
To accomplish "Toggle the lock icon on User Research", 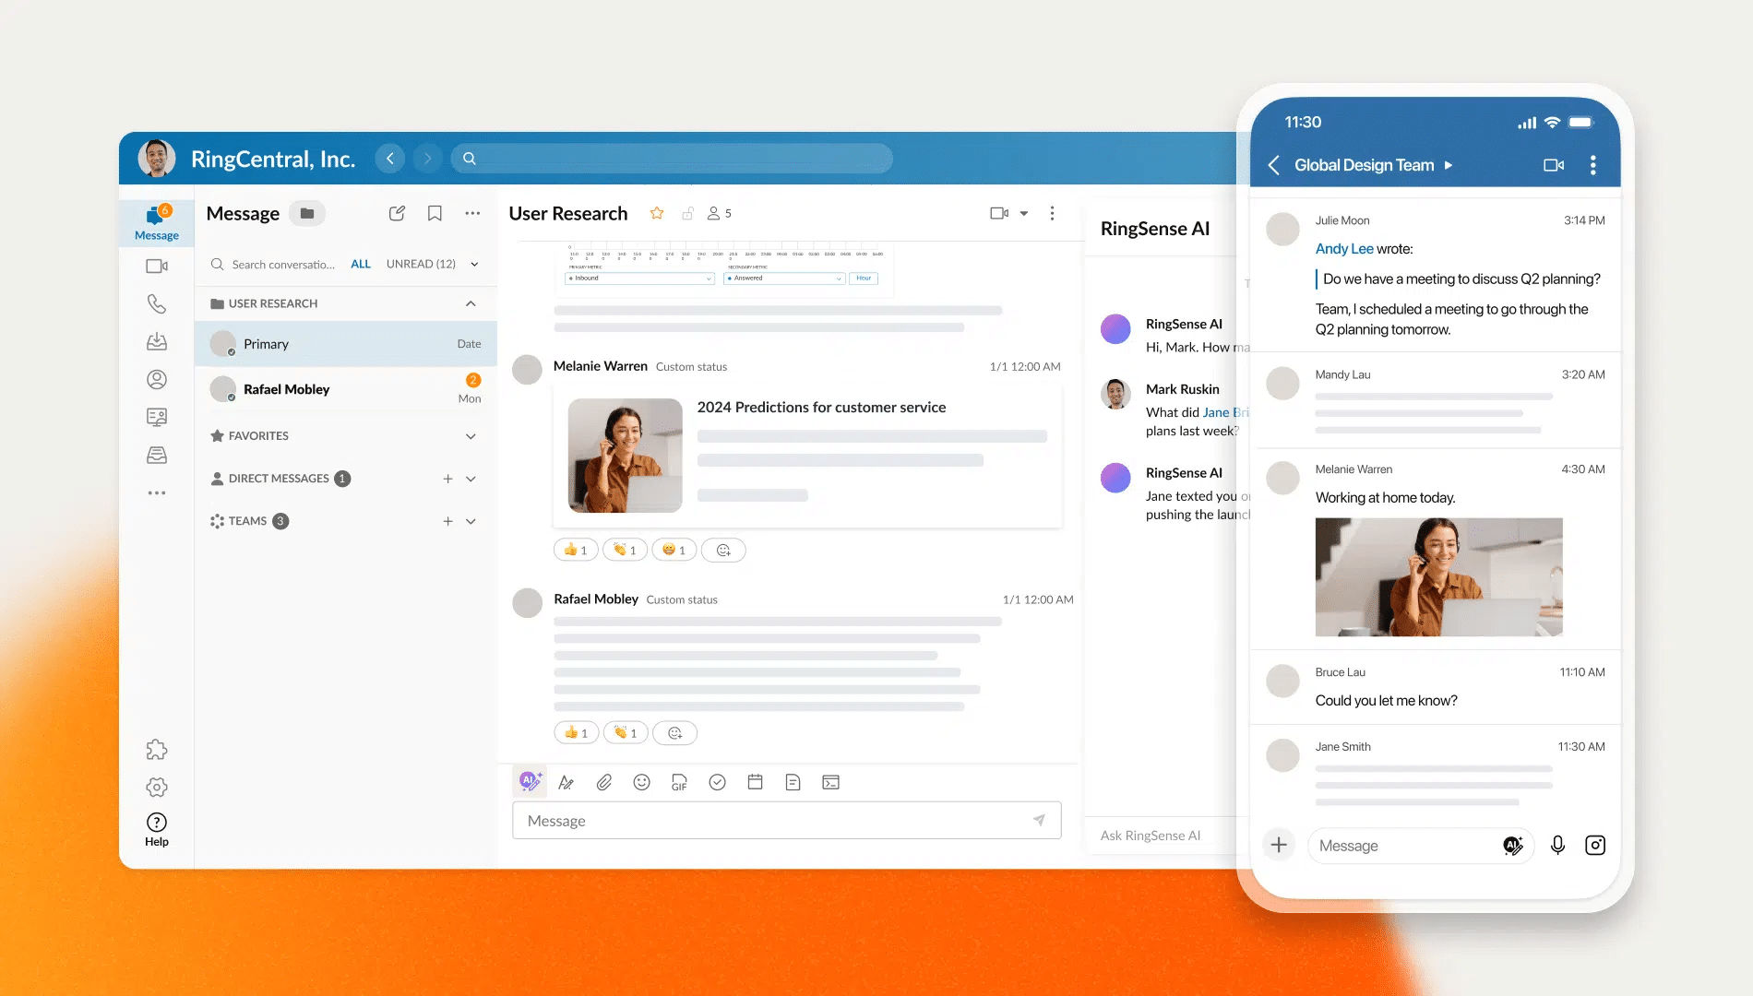I will click(x=686, y=213).
